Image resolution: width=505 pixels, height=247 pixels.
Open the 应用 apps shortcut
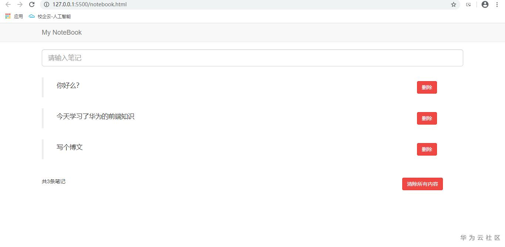(14, 16)
